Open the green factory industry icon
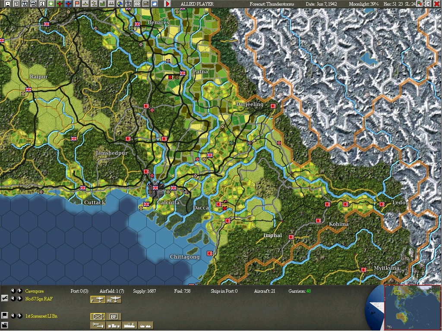442x331 pixels. (x=103, y=3)
